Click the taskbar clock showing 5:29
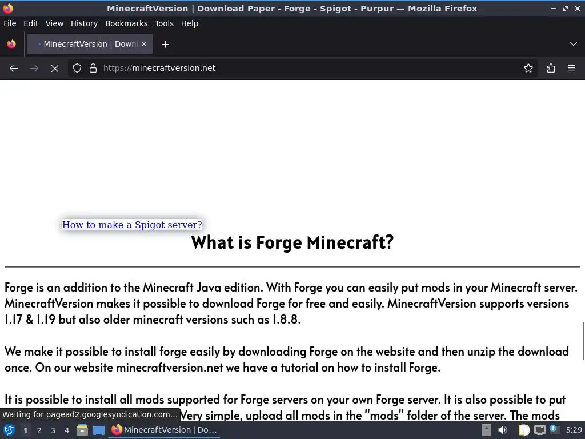 [x=574, y=430]
